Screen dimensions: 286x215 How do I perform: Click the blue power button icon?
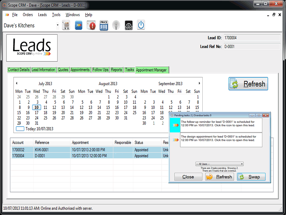[x=141, y=25]
